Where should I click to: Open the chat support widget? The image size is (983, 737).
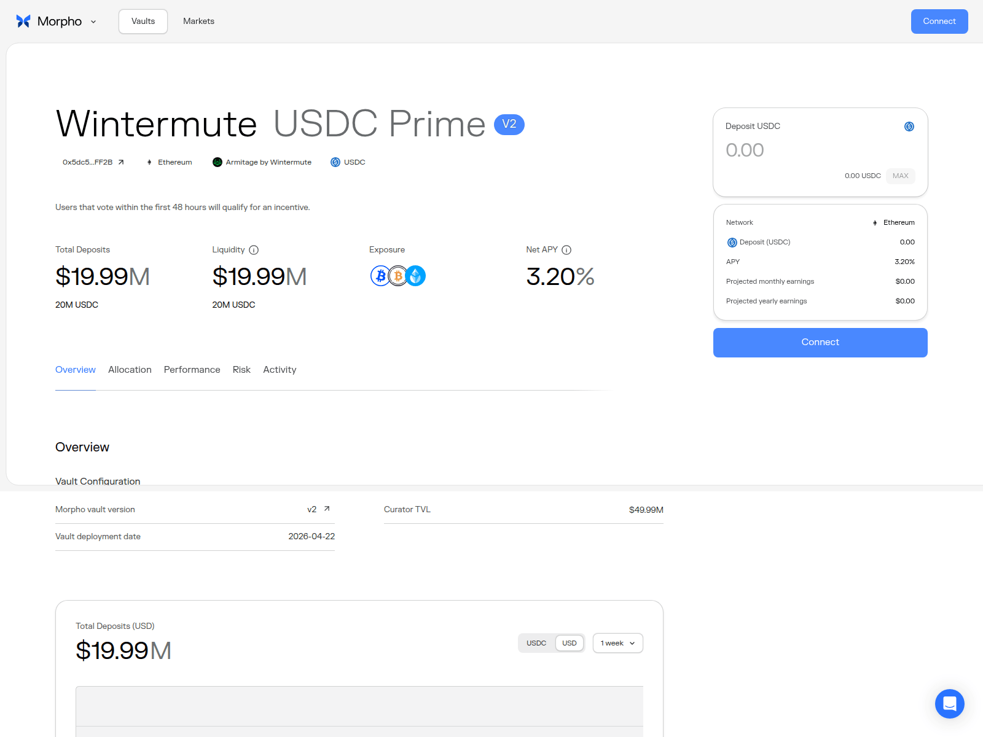(950, 704)
